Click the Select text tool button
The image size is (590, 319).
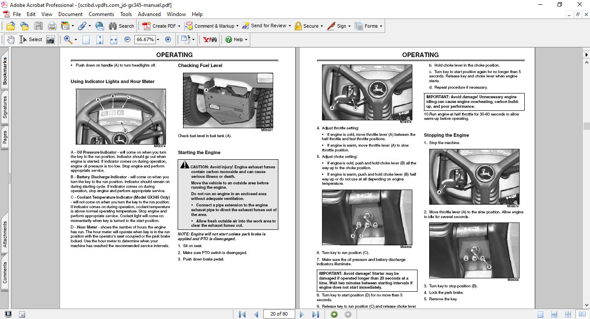point(31,39)
